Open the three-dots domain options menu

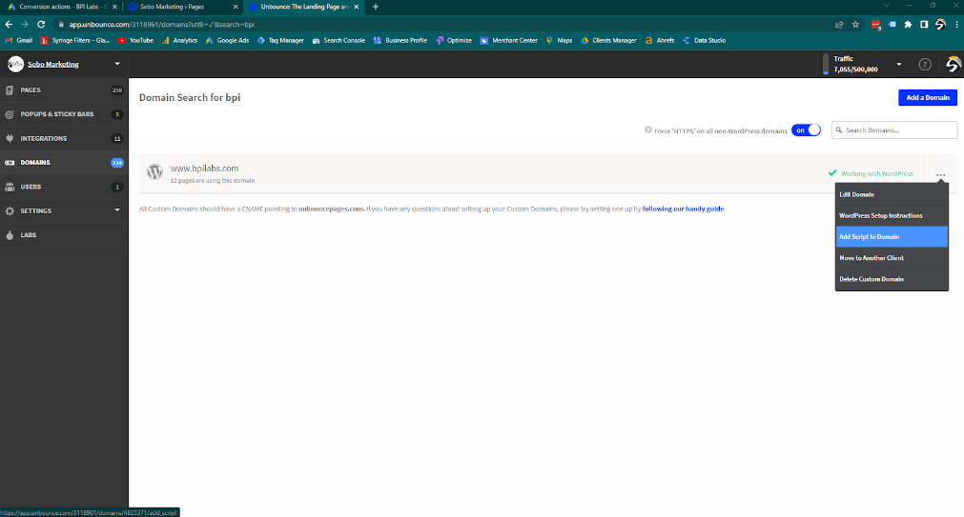(940, 175)
